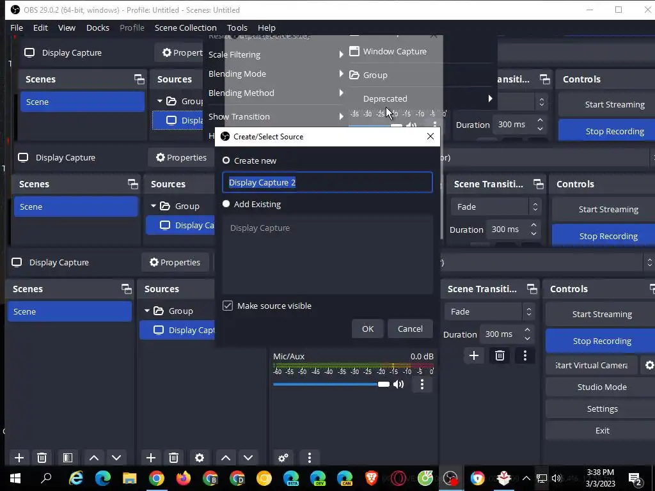
Task: Click the Display Capture 2 name field
Action: [x=327, y=182]
